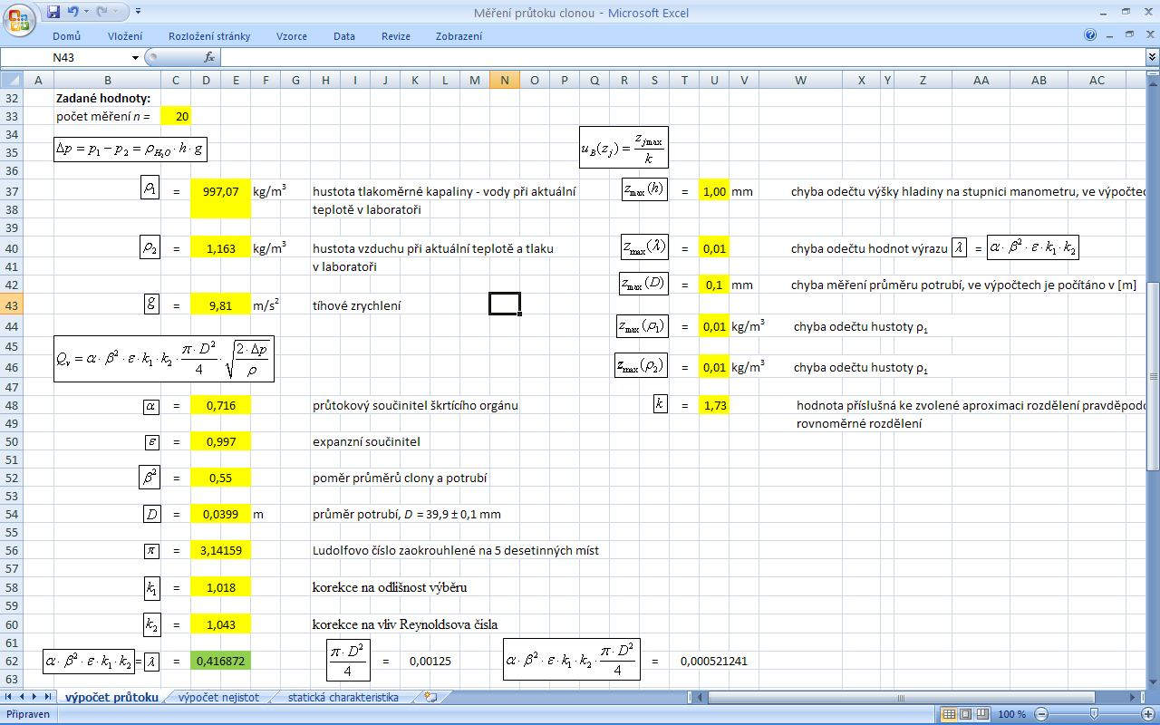The height and width of the screenshot is (725, 1160).
Task: Switch to Page Layout view icon
Action: [965, 714]
